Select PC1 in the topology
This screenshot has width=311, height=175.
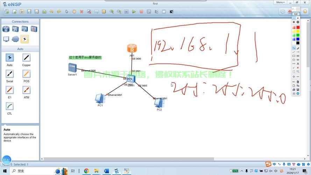tap(100, 99)
